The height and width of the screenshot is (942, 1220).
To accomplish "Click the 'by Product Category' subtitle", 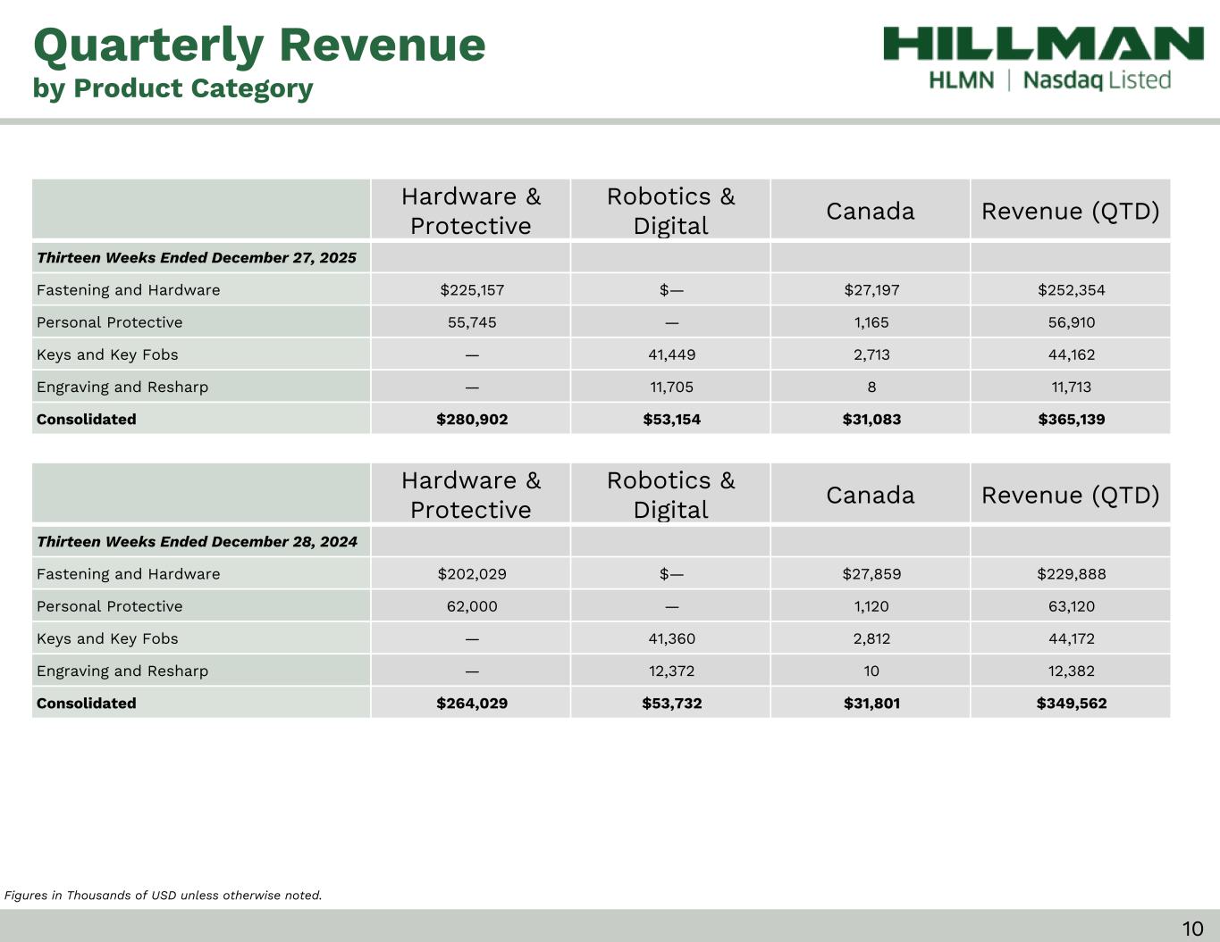I will (x=172, y=88).
